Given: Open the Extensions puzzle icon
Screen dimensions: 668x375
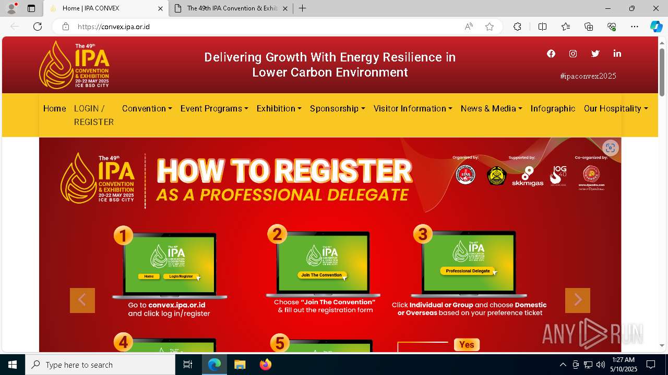Looking at the screenshot, I should tap(517, 27).
